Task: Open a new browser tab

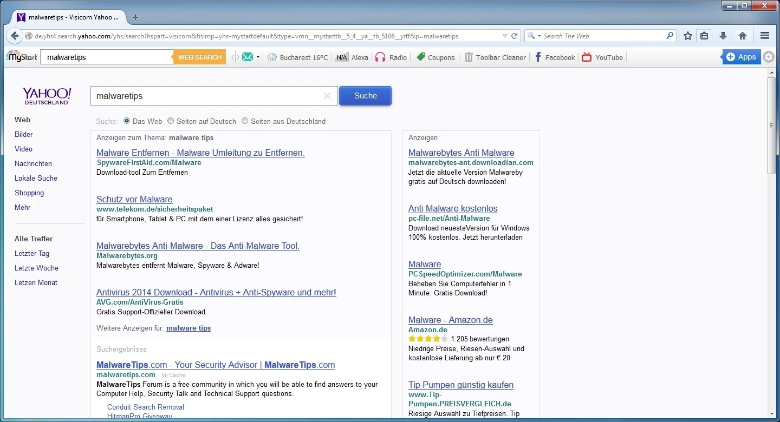Action: click(135, 17)
